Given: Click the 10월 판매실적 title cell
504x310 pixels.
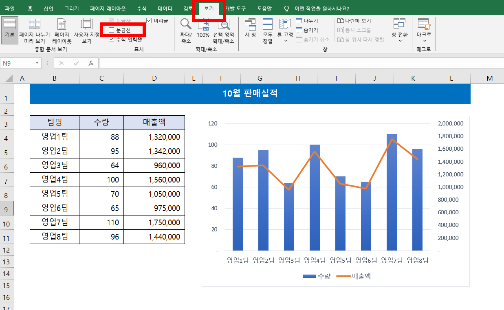Looking at the screenshot, I should coord(250,93).
